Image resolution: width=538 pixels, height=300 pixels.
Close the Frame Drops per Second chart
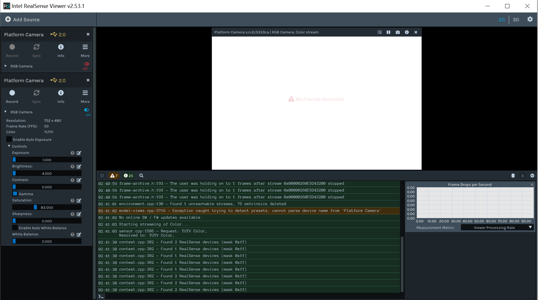pos(532,184)
